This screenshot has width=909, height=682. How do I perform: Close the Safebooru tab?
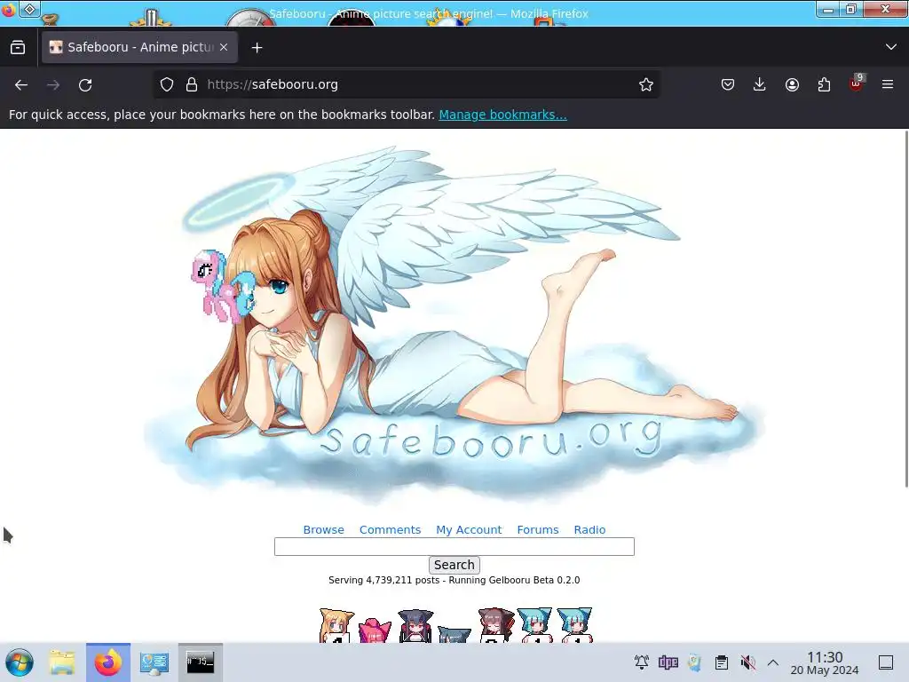coord(224,47)
